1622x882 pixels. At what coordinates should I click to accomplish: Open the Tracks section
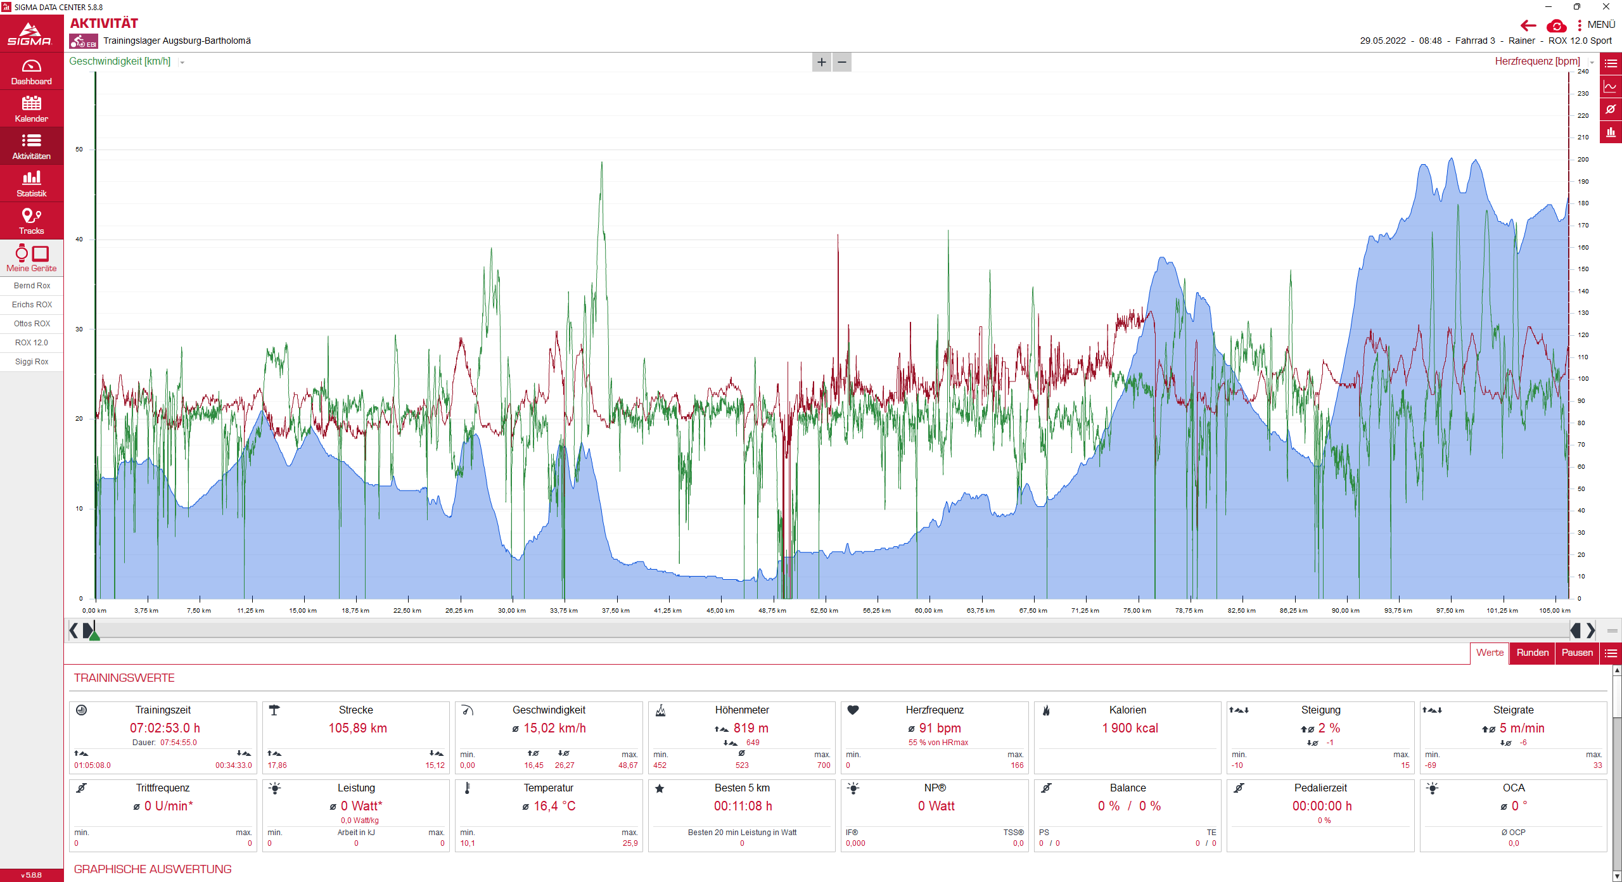(x=31, y=221)
